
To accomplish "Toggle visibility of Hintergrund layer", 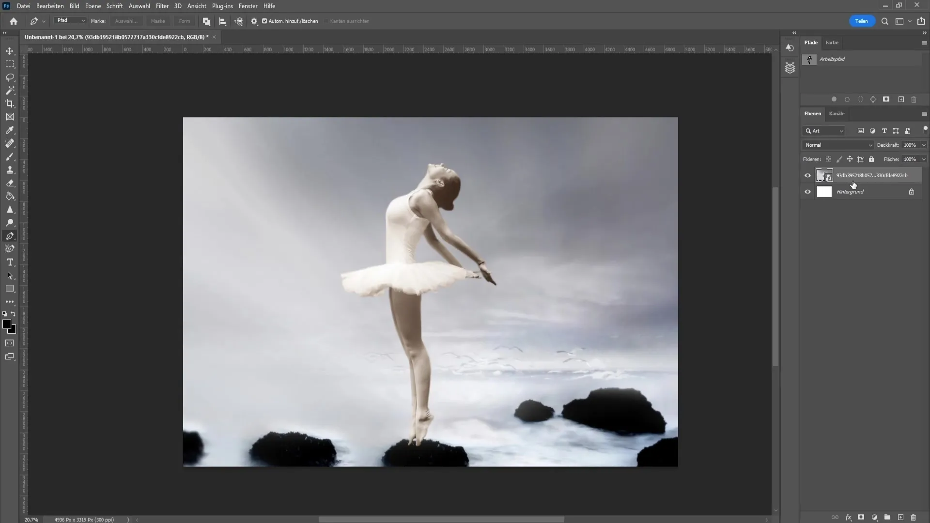I will [807, 192].
